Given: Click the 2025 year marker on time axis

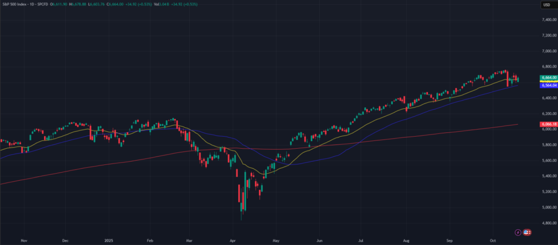Looking at the screenshot, I should point(108,240).
